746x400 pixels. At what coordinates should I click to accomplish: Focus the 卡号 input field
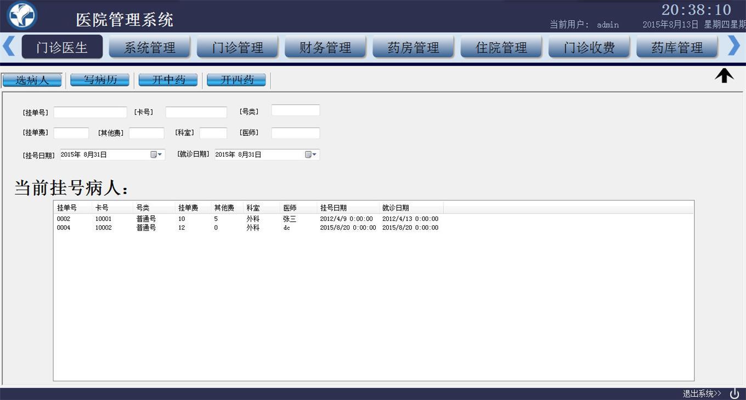[x=196, y=112]
